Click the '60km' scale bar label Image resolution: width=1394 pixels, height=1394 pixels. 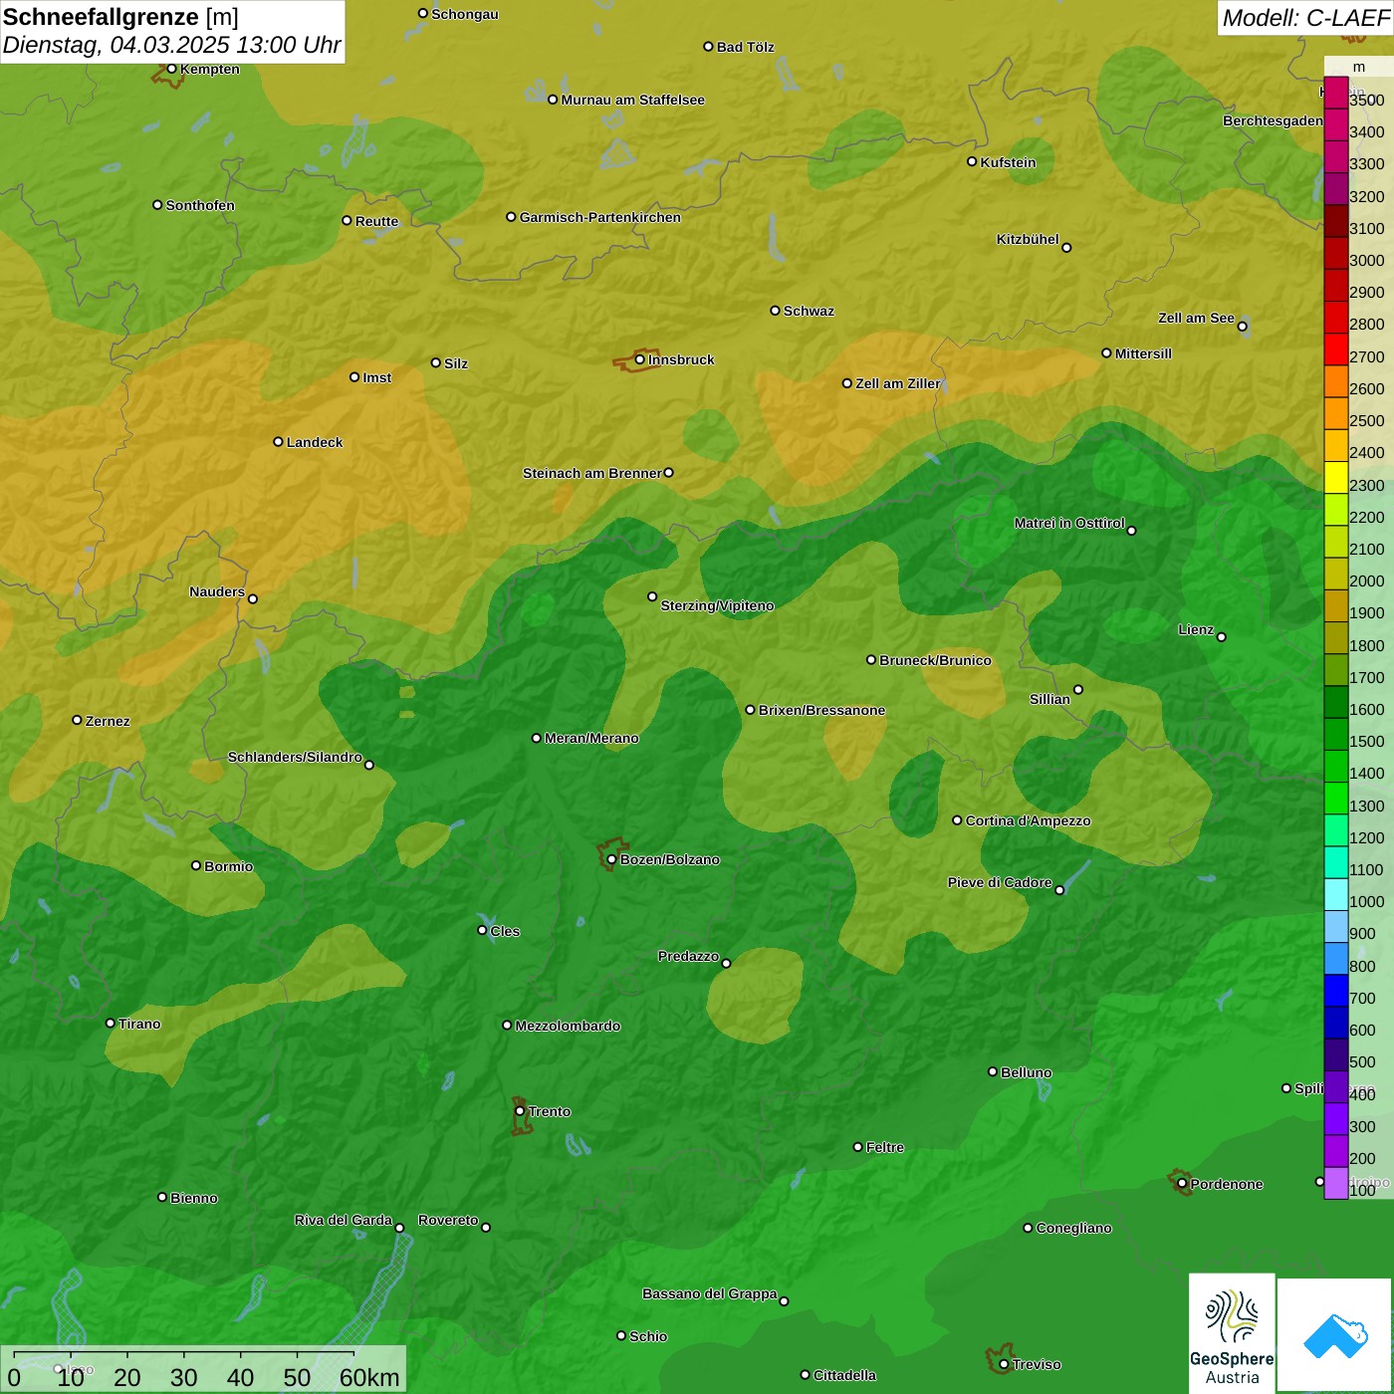(x=369, y=1378)
